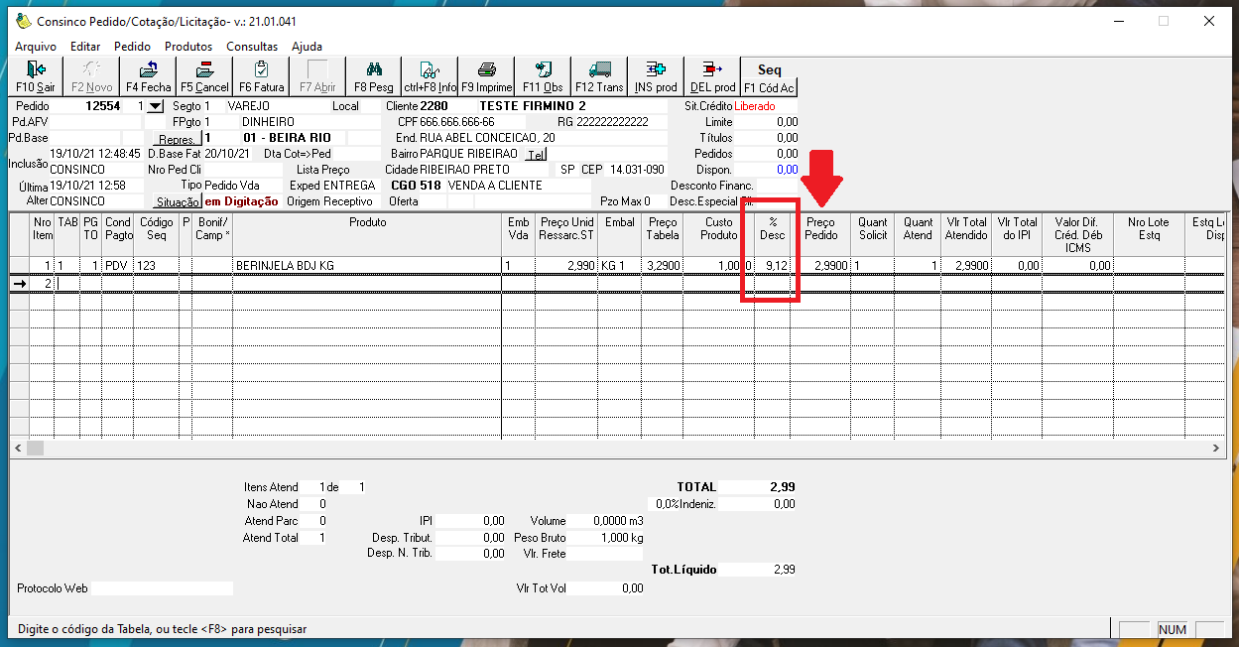Click the % Desc column header

coord(773,235)
